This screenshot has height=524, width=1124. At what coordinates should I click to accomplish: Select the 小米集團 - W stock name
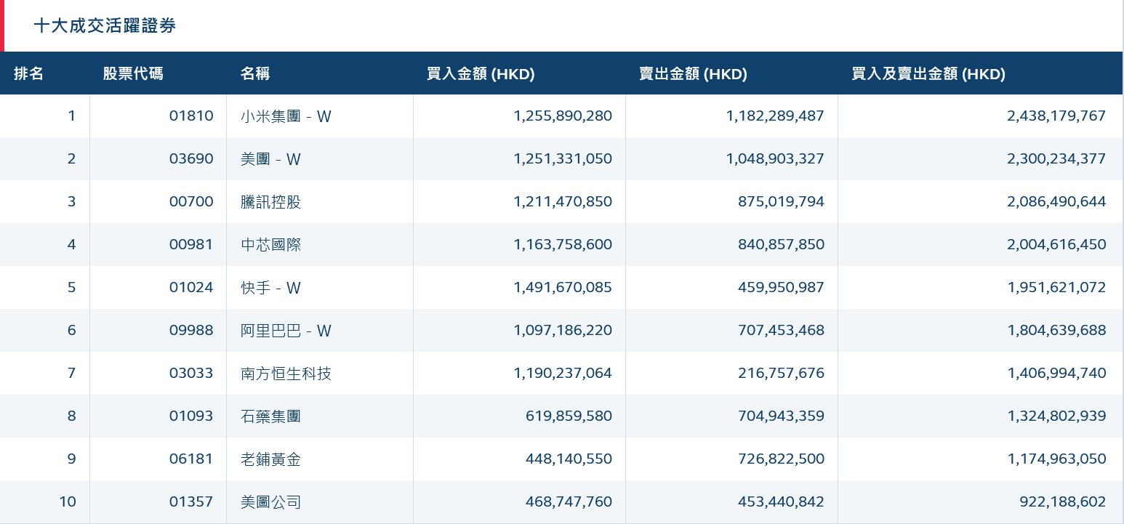pos(286,116)
